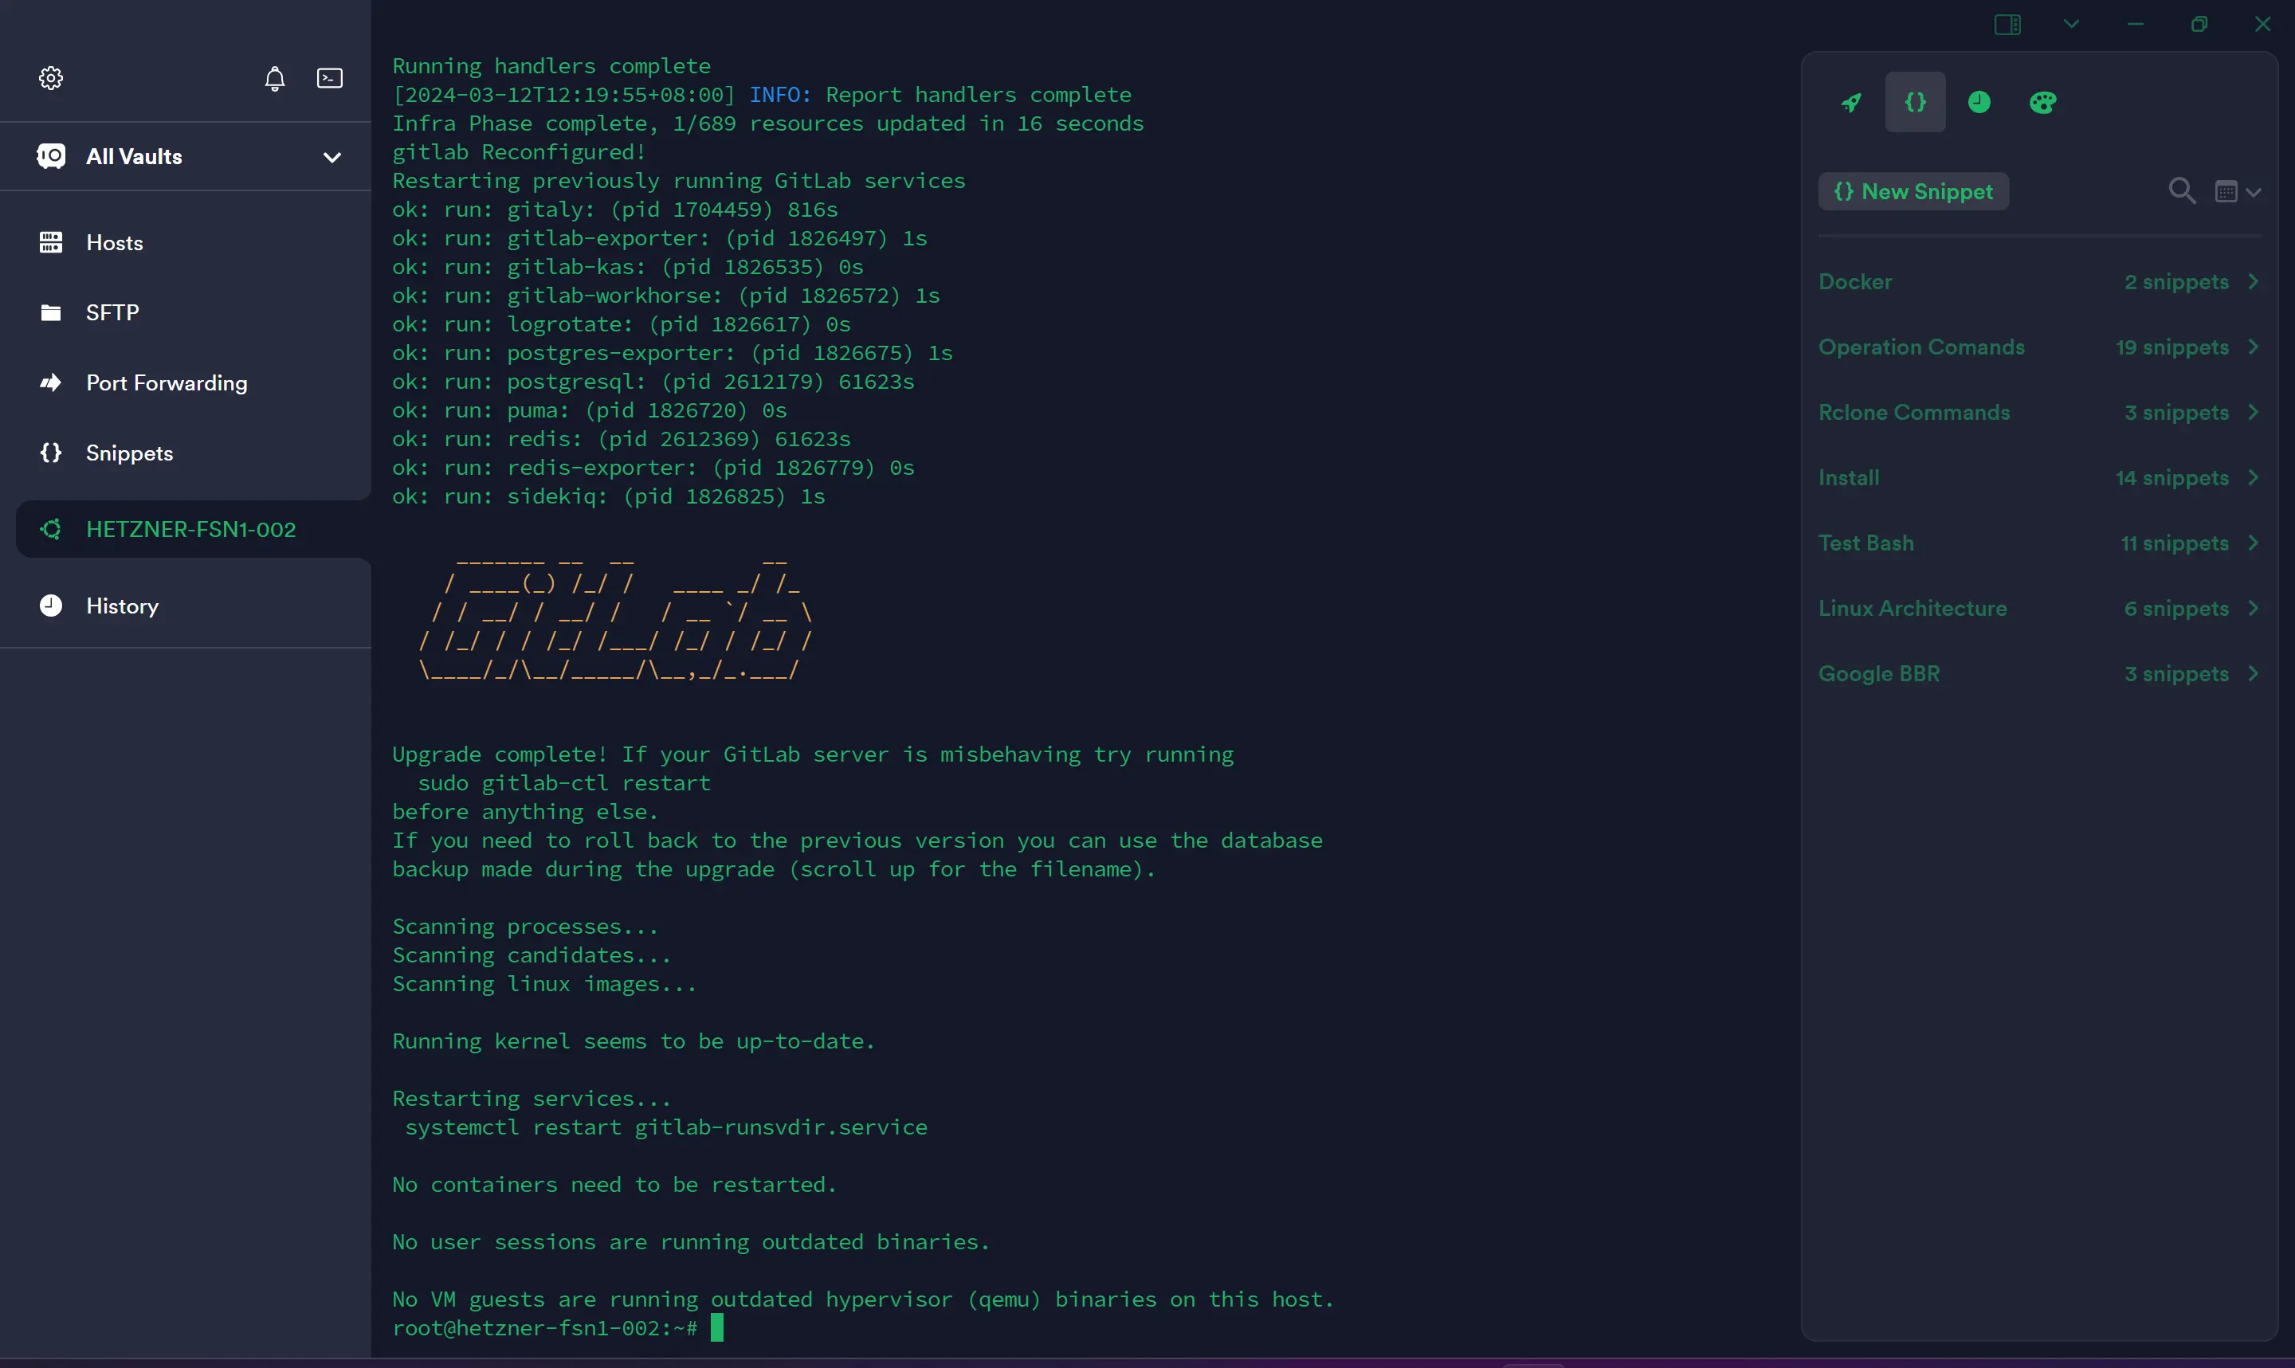Select the Snippets menu item in sidebar
Screen dimensions: 2295x1368
pyautogui.click(x=128, y=454)
